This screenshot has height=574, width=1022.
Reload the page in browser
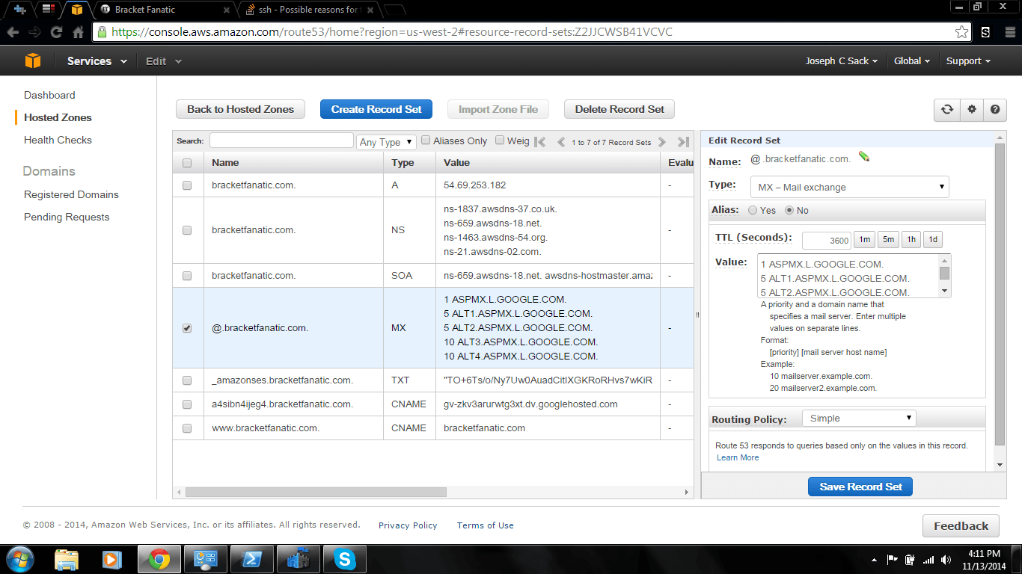click(x=56, y=32)
